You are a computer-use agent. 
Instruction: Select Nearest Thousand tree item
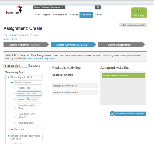point(29,99)
